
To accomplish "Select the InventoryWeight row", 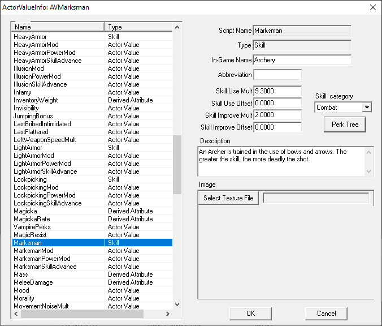I will 92,100.
